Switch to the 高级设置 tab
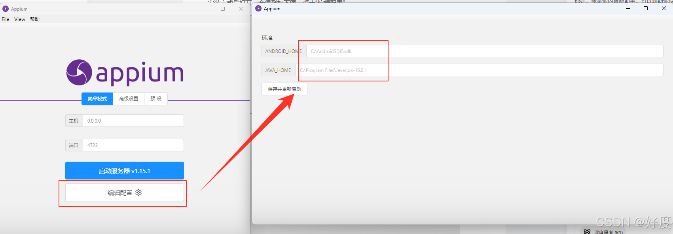Screen dimensions: 673x234 pos(129,99)
